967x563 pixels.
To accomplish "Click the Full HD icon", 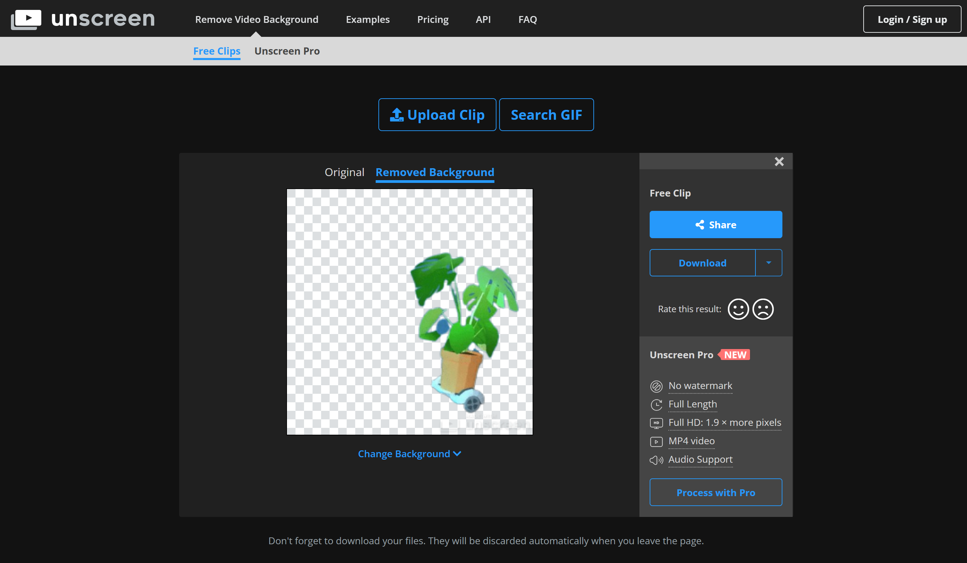I will [656, 423].
